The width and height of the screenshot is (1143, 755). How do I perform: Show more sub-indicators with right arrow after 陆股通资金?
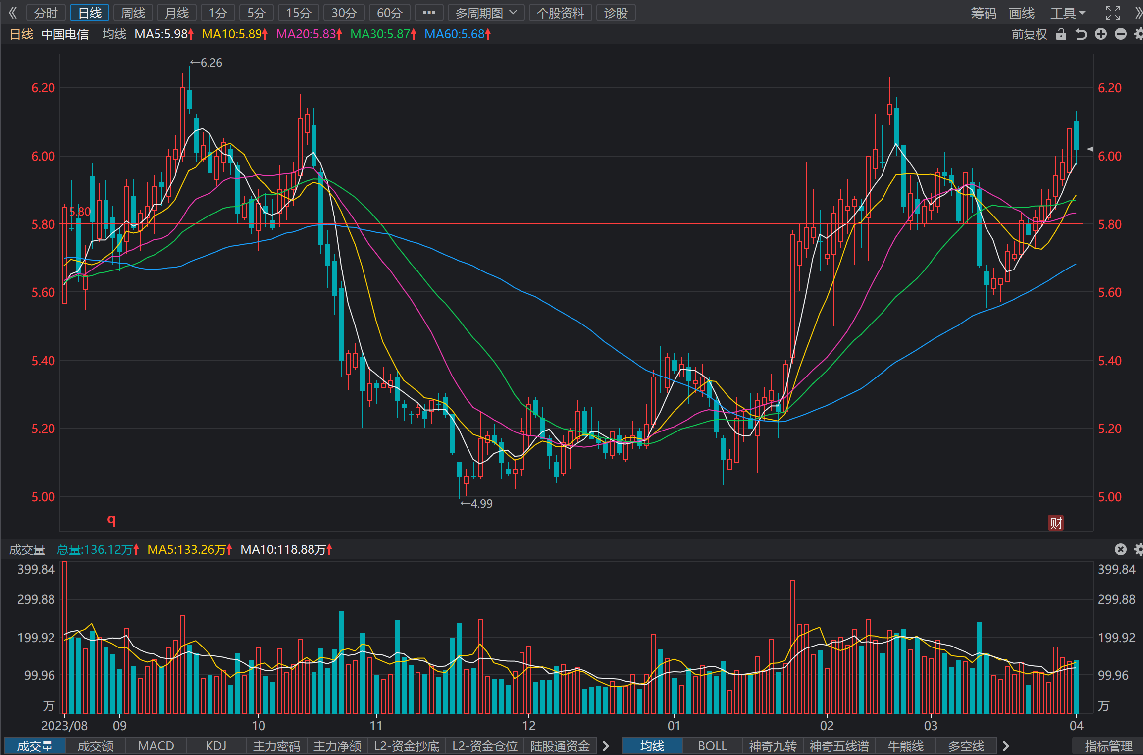pyautogui.click(x=605, y=746)
